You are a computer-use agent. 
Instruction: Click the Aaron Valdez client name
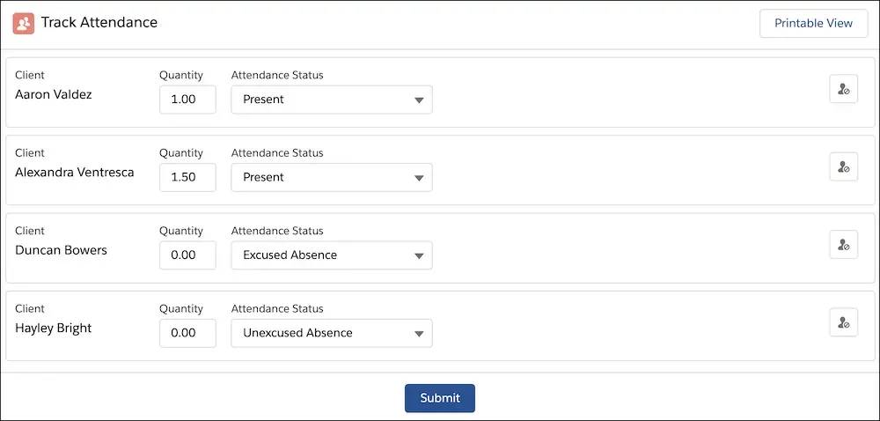coord(54,94)
